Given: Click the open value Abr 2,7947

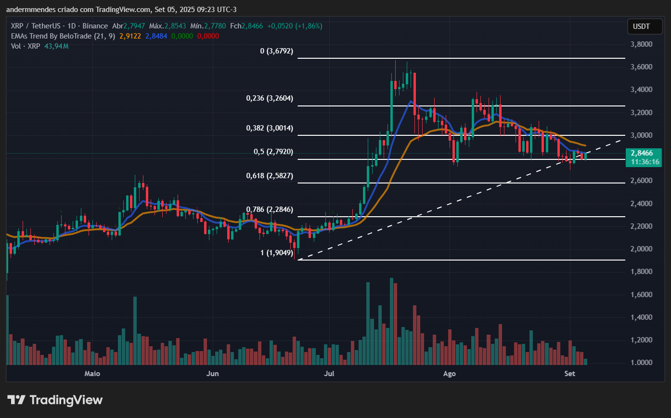Looking at the screenshot, I should pos(129,26).
